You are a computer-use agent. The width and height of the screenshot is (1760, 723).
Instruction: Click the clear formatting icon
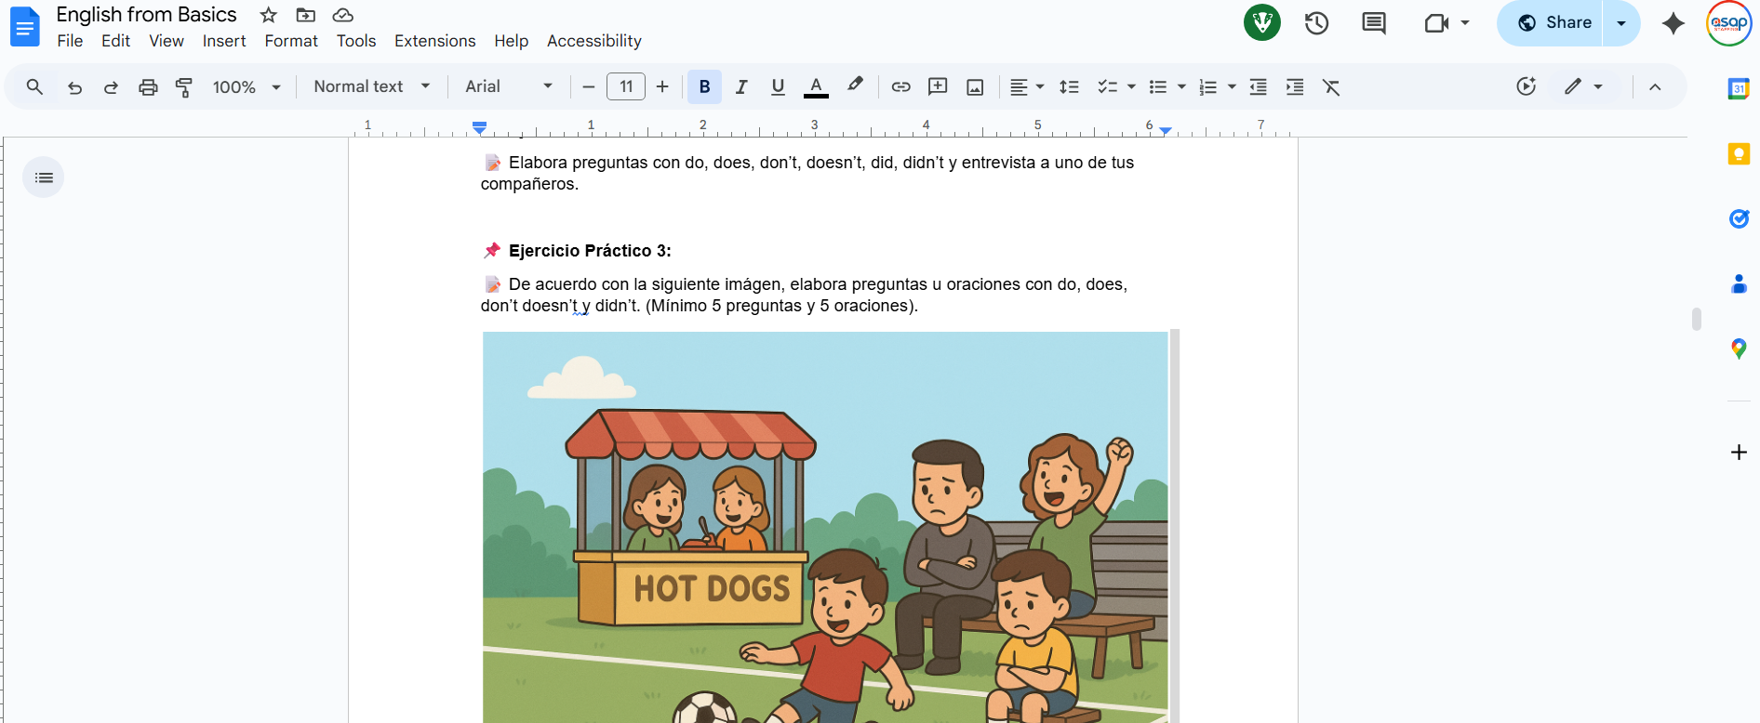point(1331,87)
